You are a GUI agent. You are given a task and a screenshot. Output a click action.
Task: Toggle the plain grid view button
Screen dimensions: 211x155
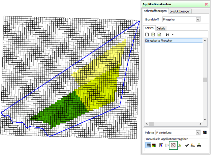pos(149,145)
